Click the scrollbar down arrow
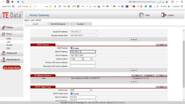 coord(184,100)
